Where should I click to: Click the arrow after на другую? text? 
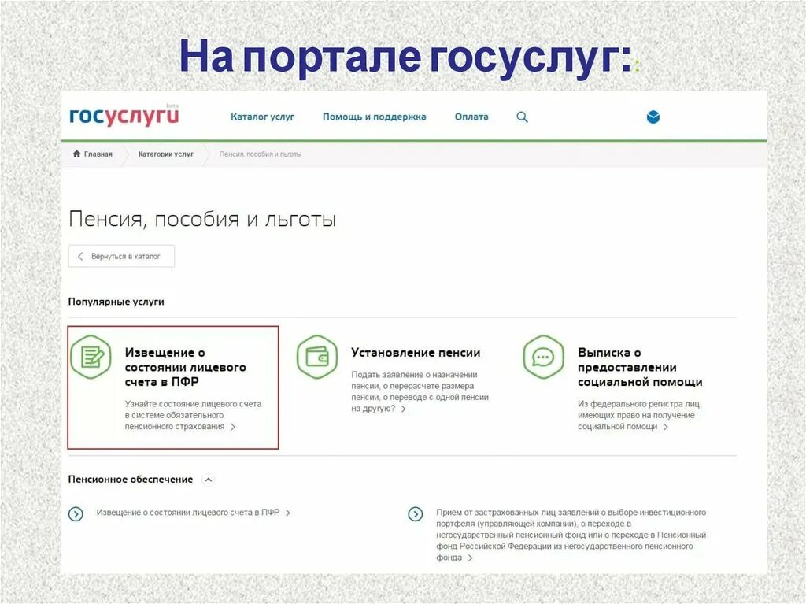[x=404, y=409]
